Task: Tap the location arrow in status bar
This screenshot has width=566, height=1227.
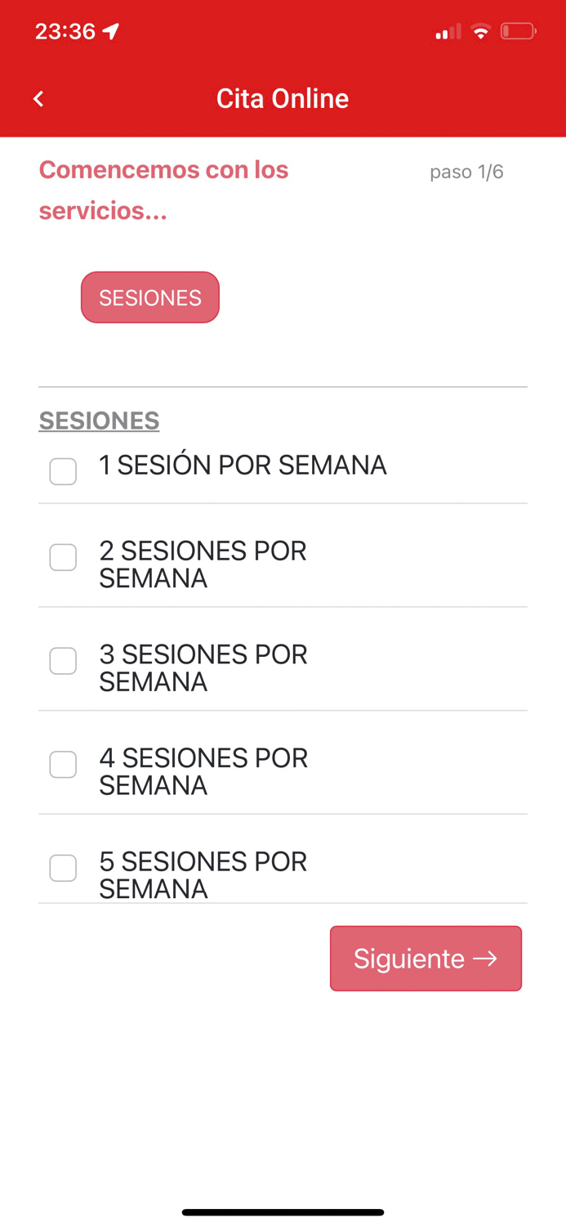Action: coord(111,32)
